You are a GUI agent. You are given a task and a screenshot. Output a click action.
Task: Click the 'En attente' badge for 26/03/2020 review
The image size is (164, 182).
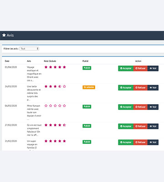coord(89,87)
